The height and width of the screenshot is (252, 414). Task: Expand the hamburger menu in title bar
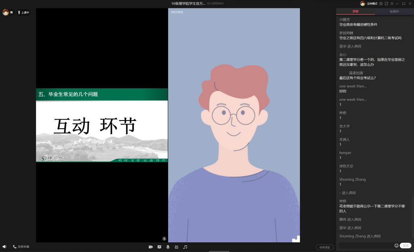[392, 4]
